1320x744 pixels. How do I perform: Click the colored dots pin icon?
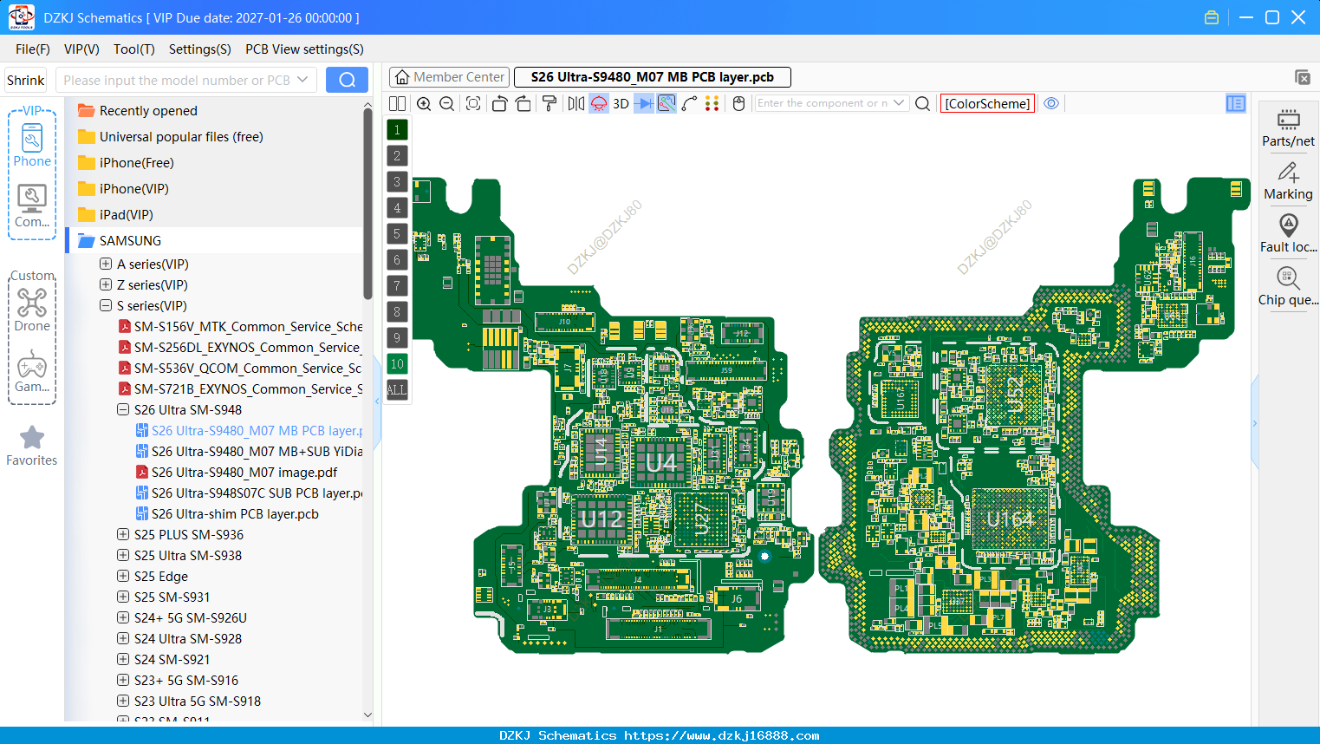pos(712,103)
